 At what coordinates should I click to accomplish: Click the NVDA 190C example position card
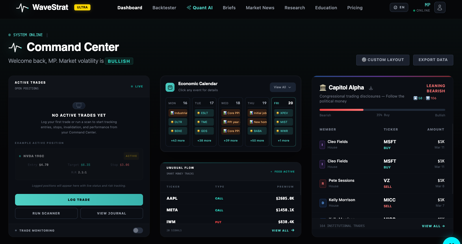point(79,164)
